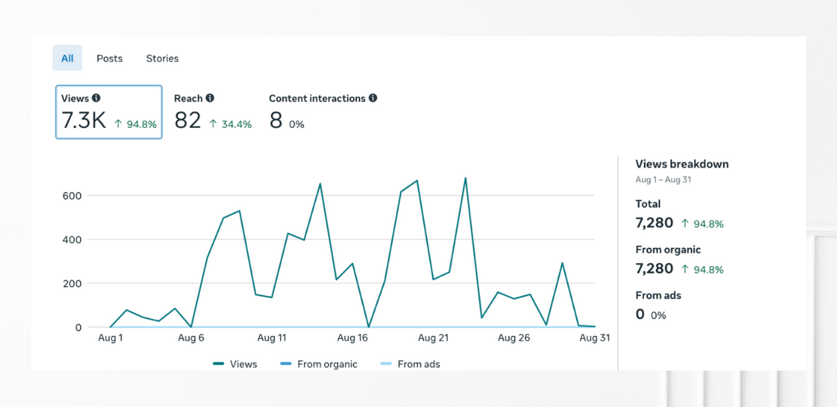Toggle the From organic series in legend
837x407 pixels.
click(319, 364)
